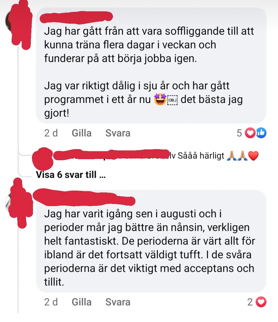Click '2 d' timestamp of second comment
Viewport: 278px width, 322px height.
click(x=51, y=302)
